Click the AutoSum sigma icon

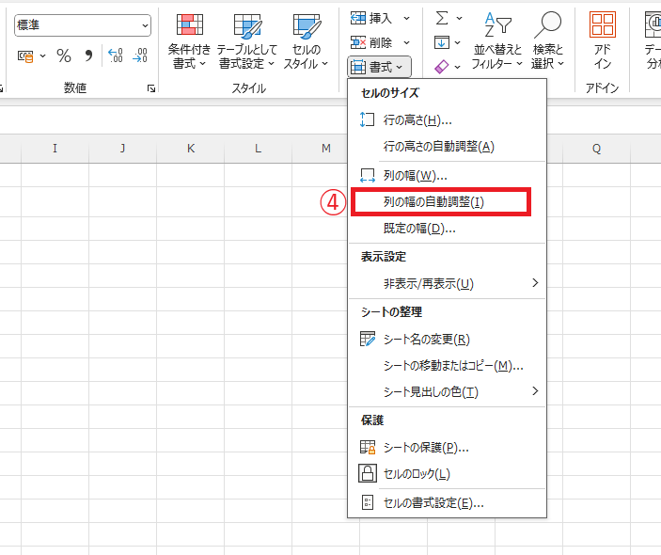(442, 18)
